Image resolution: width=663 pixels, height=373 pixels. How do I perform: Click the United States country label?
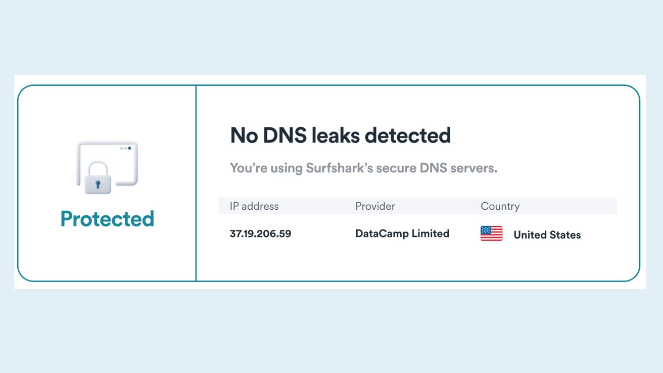[547, 235]
